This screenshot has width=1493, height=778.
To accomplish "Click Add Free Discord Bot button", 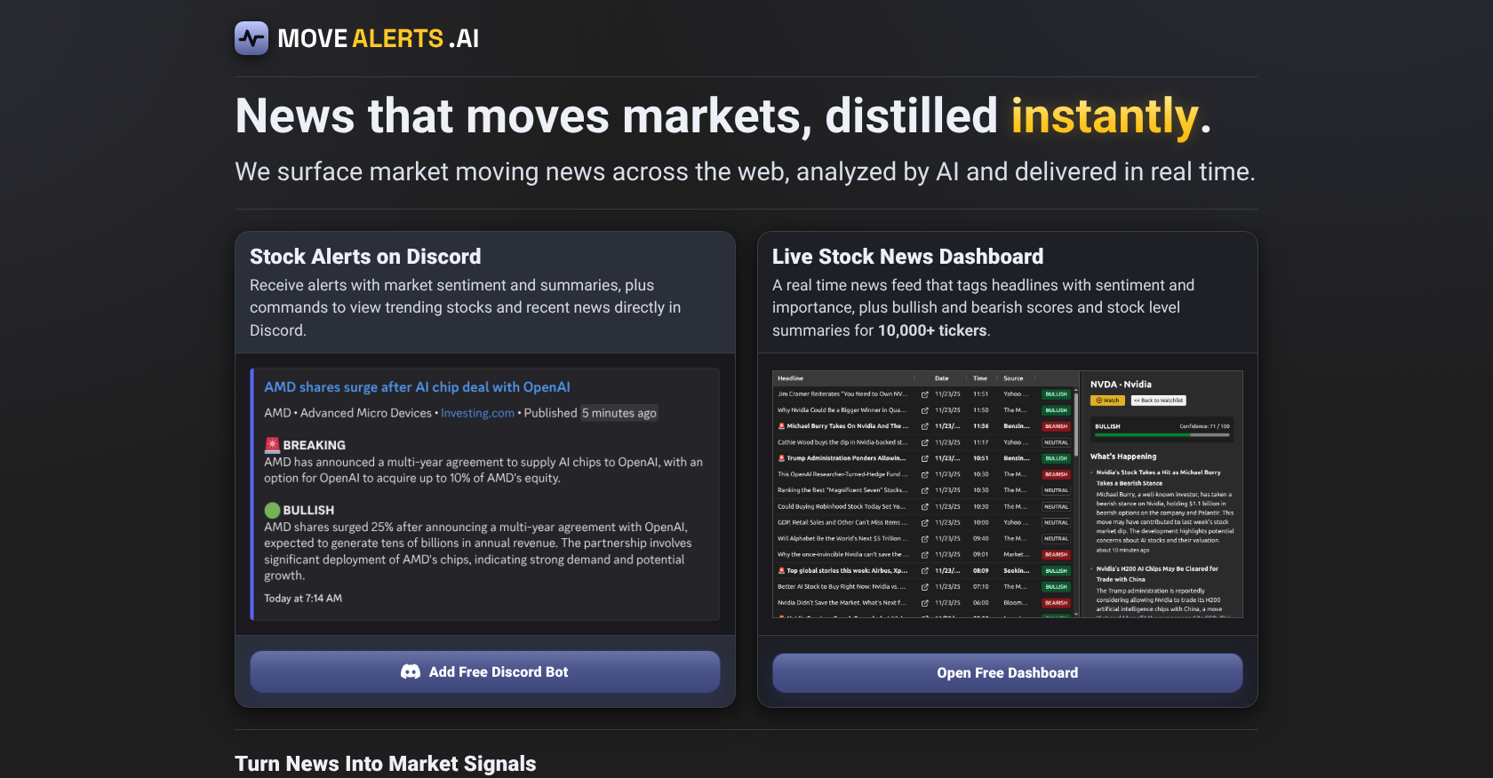I will tap(485, 672).
